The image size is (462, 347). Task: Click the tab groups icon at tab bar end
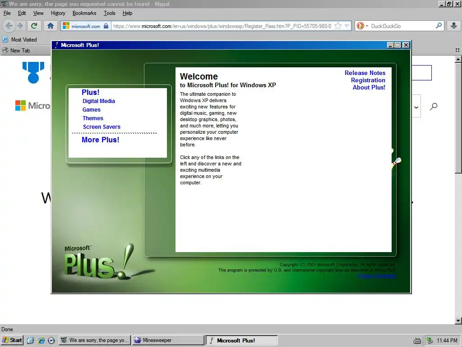[x=457, y=51]
